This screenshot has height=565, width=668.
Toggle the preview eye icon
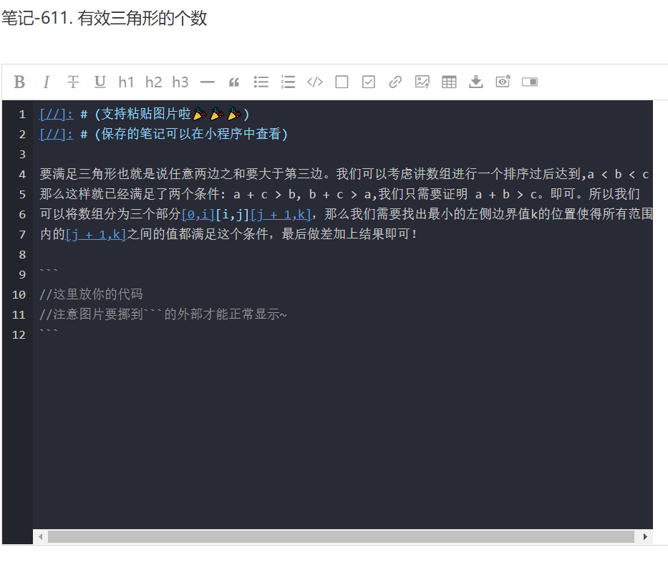coord(502,82)
